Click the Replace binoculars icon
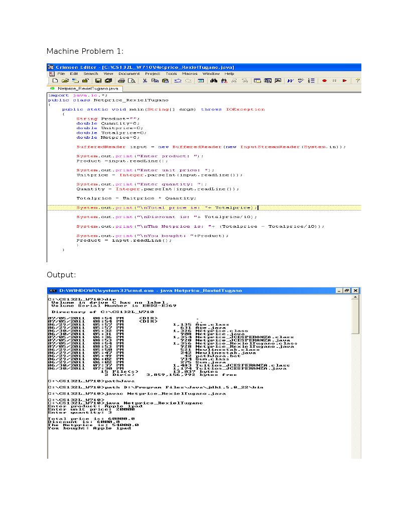397x514 pixels. click(x=224, y=80)
